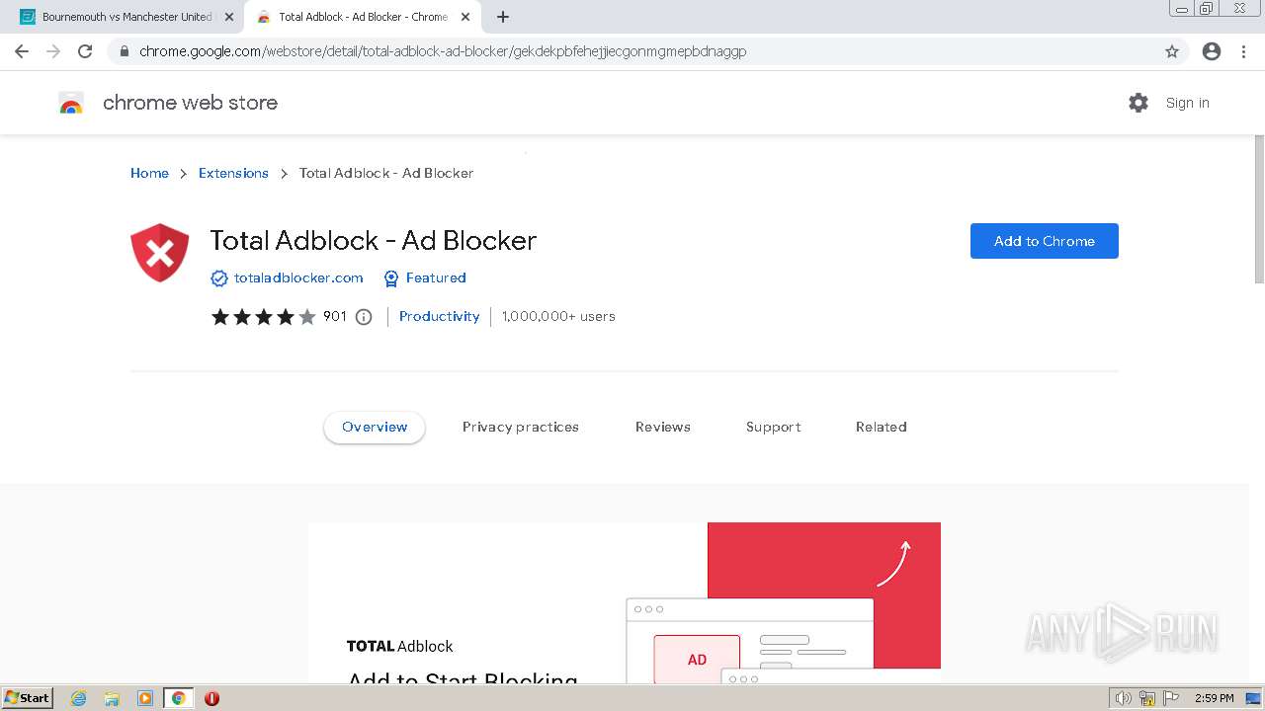Open 901 ratings count
Screen dimensions: 1265x711
pos(335,316)
